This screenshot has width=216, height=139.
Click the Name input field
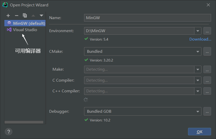click(x=147, y=18)
